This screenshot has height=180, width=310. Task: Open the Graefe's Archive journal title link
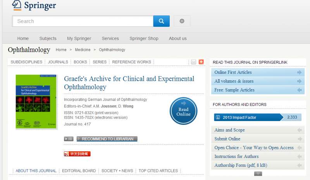[x=129, y=83]
